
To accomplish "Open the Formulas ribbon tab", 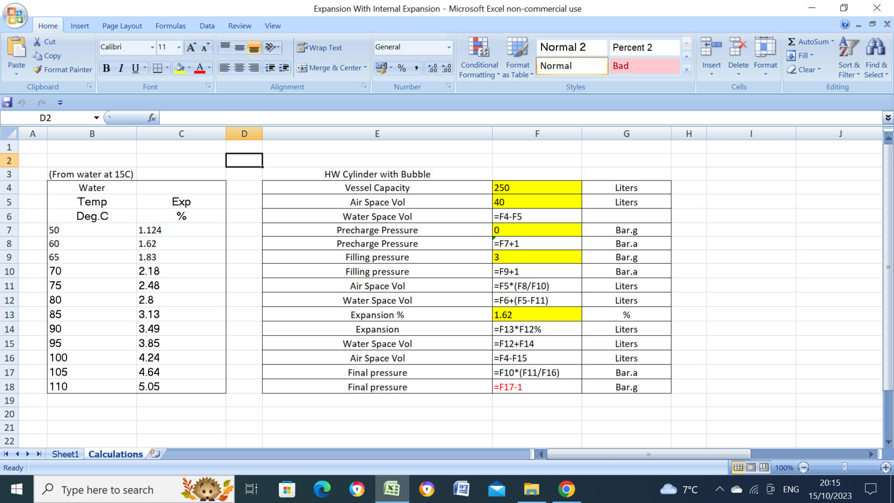I will tap(170, 26).
